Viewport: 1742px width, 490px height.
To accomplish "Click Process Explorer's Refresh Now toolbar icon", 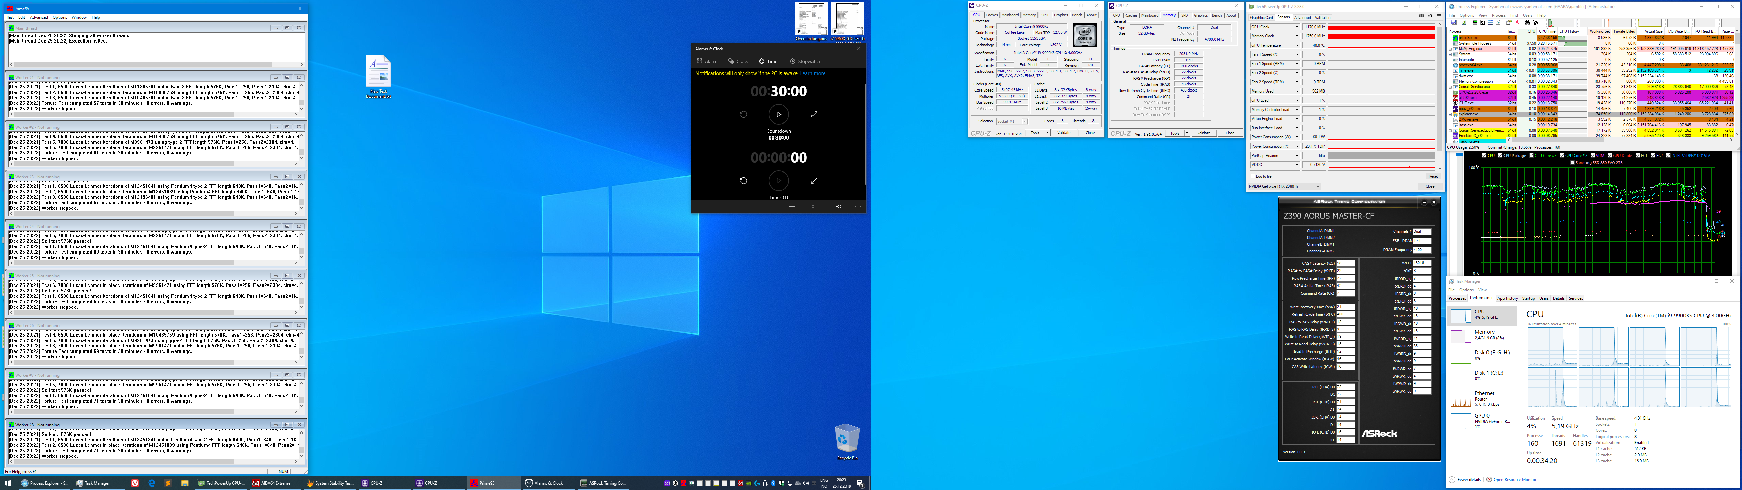I will click(1464, 22).
